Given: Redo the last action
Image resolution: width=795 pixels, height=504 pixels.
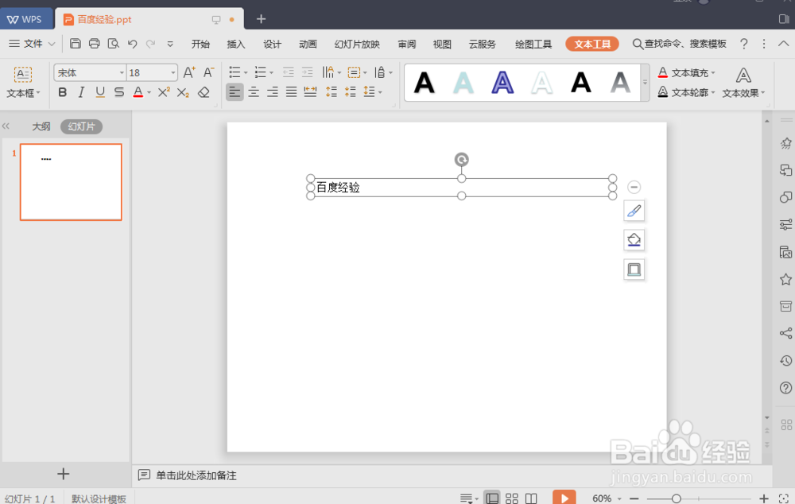Looking at the screenshot, I should click(x=150, y=44).
